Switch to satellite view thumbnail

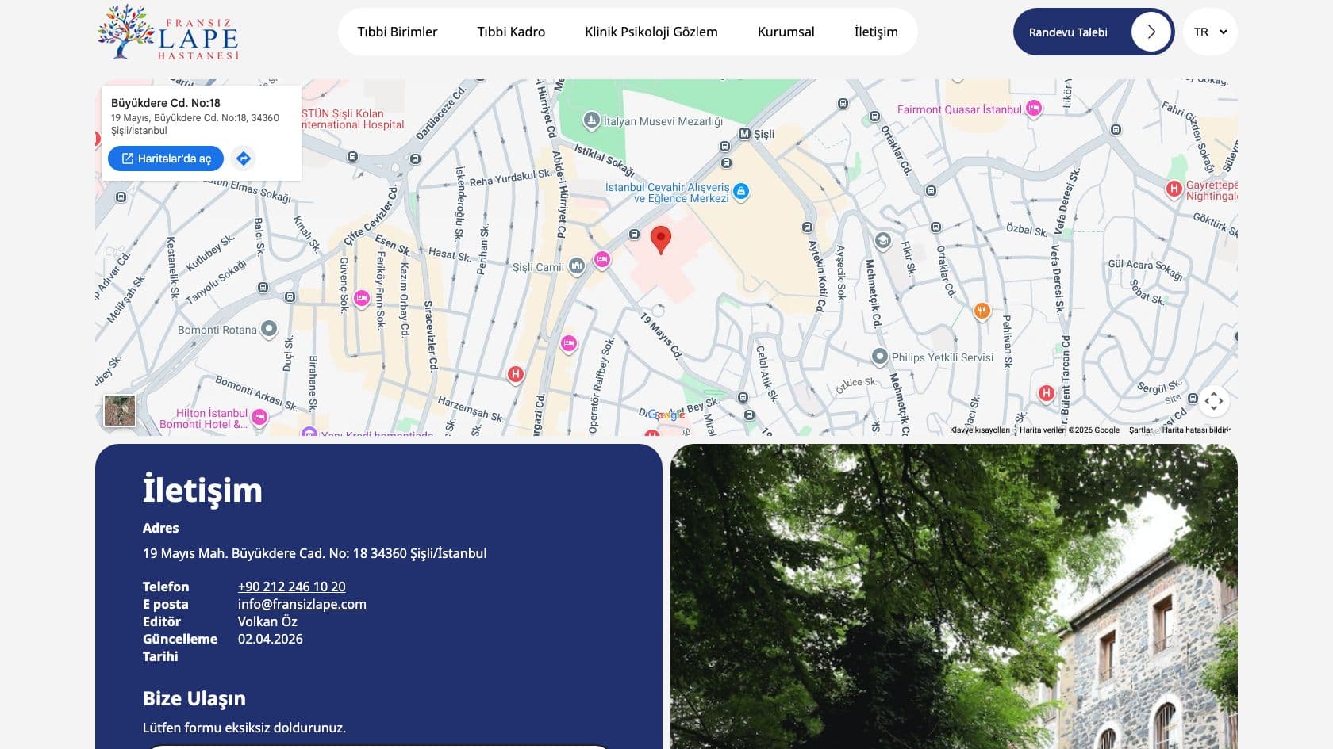pos(120,411)
